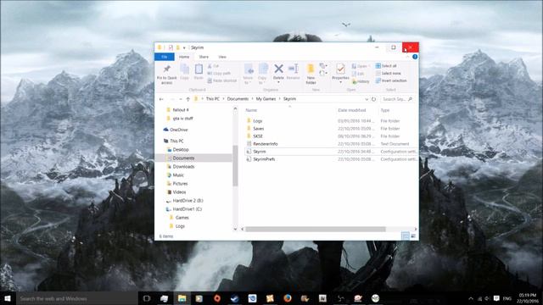Image resolution: width=543 pixels, height=305 pixels.
Task: Open Firefox from the taskbar
Action: pyautogui.click(x=287, y=298)
